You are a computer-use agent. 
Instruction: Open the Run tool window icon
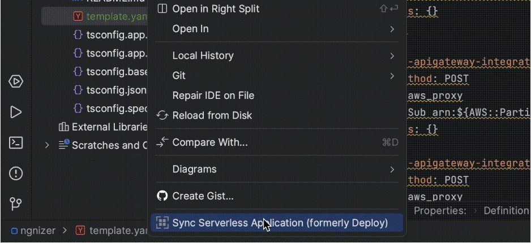(16, 112)
